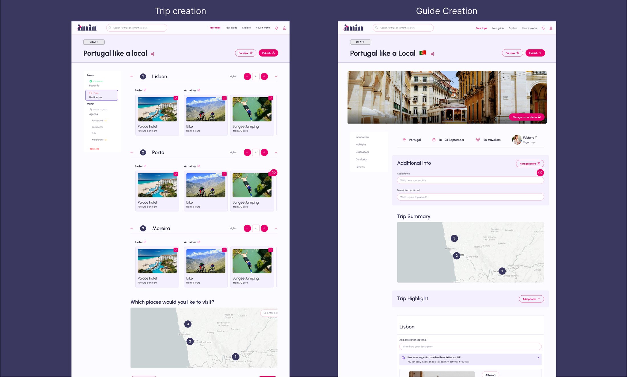Click Add photos in Trip Highlight
The width and height of the screenshot is (627, 377).
[x=531, y=299]
